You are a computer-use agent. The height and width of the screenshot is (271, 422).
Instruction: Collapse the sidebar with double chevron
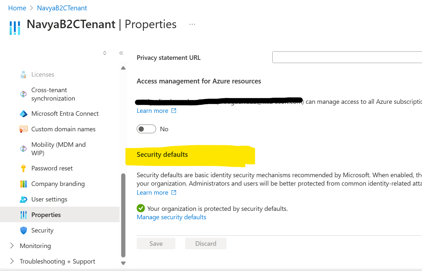[121, 53]
